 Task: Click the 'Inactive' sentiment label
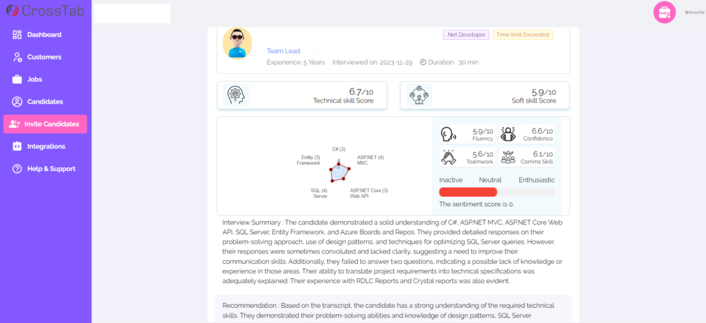451,180
